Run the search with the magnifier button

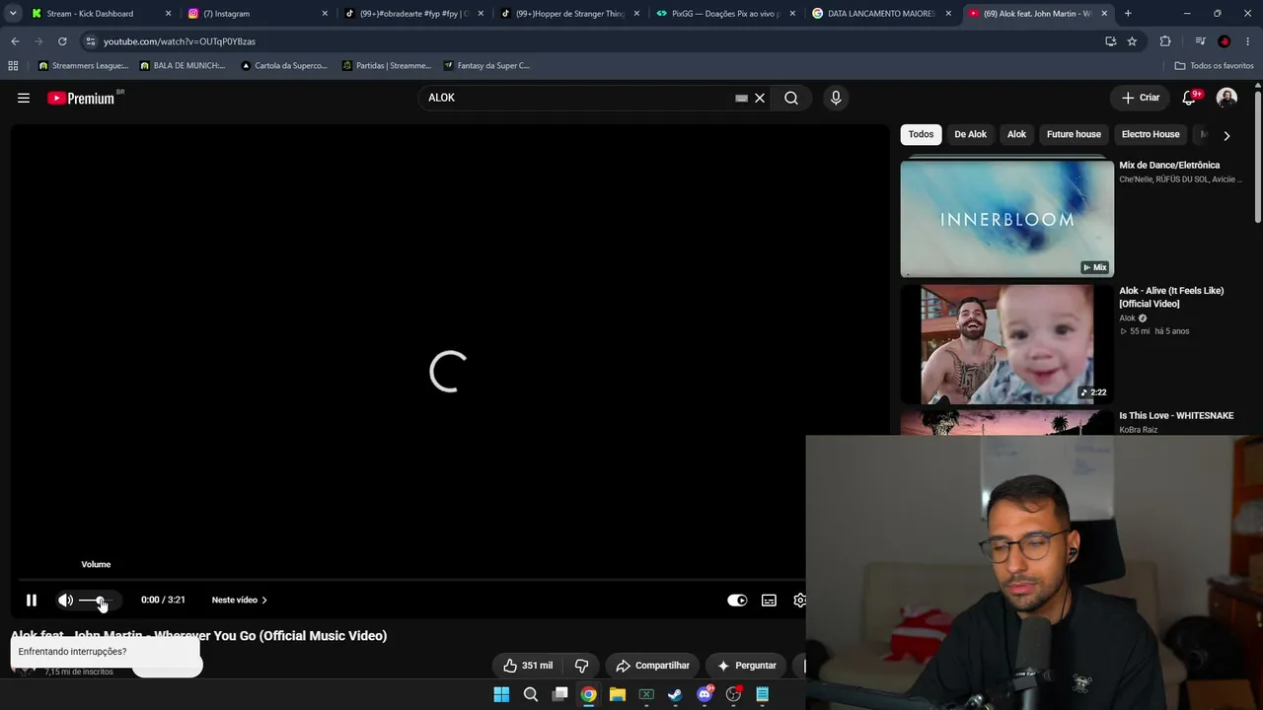(791, 98)
